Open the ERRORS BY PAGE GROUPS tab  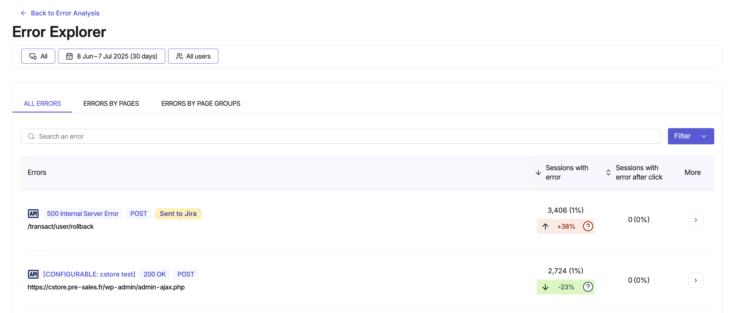(201, 103)
